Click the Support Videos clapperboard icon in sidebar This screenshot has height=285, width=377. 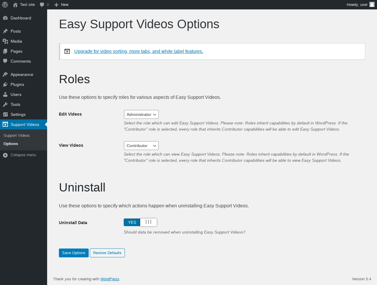[5, 124]
